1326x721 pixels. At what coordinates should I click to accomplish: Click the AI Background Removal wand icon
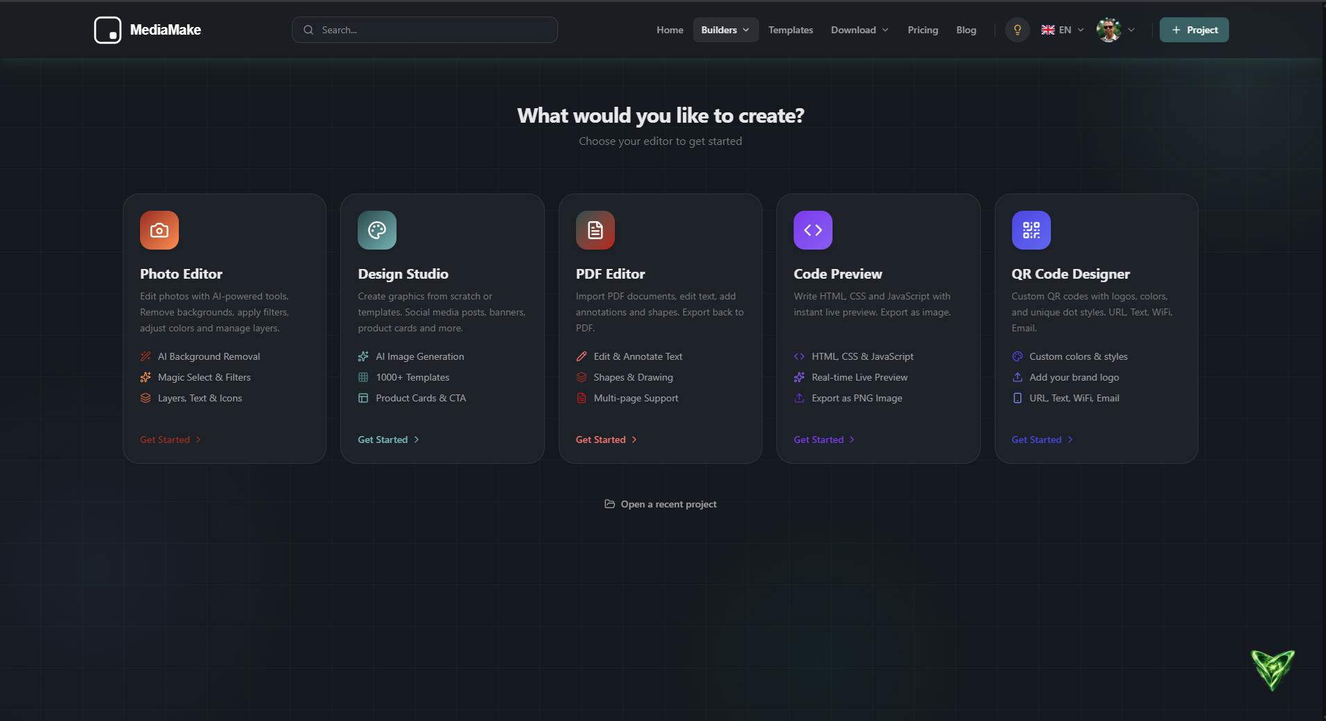pos(146,356)
